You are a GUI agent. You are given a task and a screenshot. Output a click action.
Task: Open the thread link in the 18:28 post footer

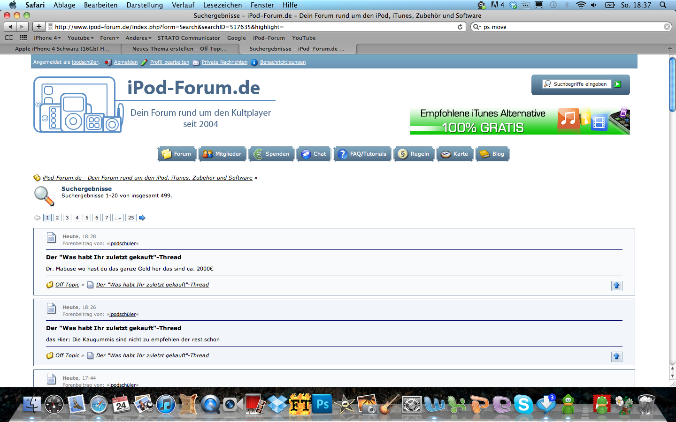153,285
